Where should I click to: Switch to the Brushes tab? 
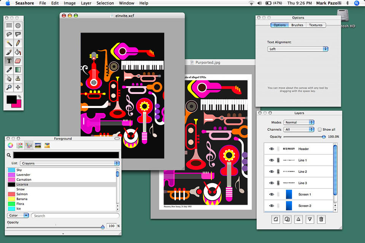click(x=297, y=25)
